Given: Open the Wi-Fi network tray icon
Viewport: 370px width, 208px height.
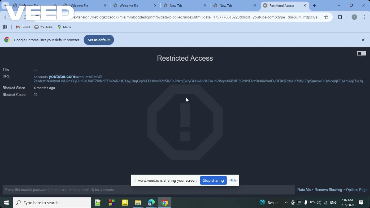Looking at the screenshot, I should click(326, 203).
